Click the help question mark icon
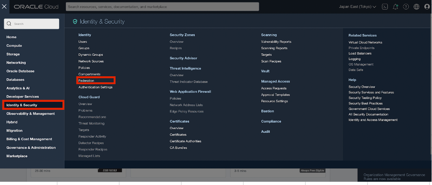Screen dimensions: 432x185 (406, 7)
